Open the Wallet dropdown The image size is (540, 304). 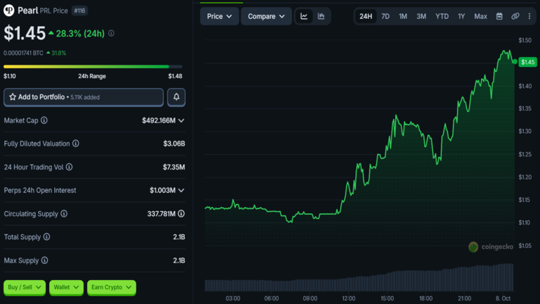(x=66, y=287)
